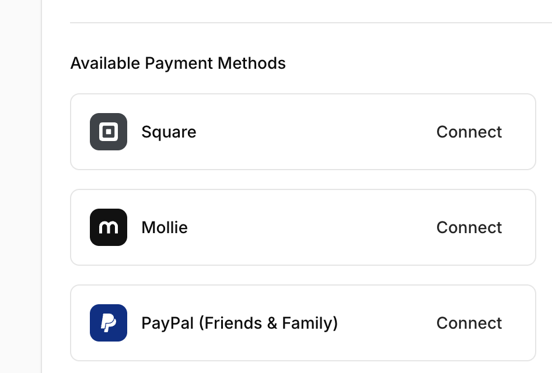
Task: Click the black Mollie 'm' icon
Action: click(108, 227)
